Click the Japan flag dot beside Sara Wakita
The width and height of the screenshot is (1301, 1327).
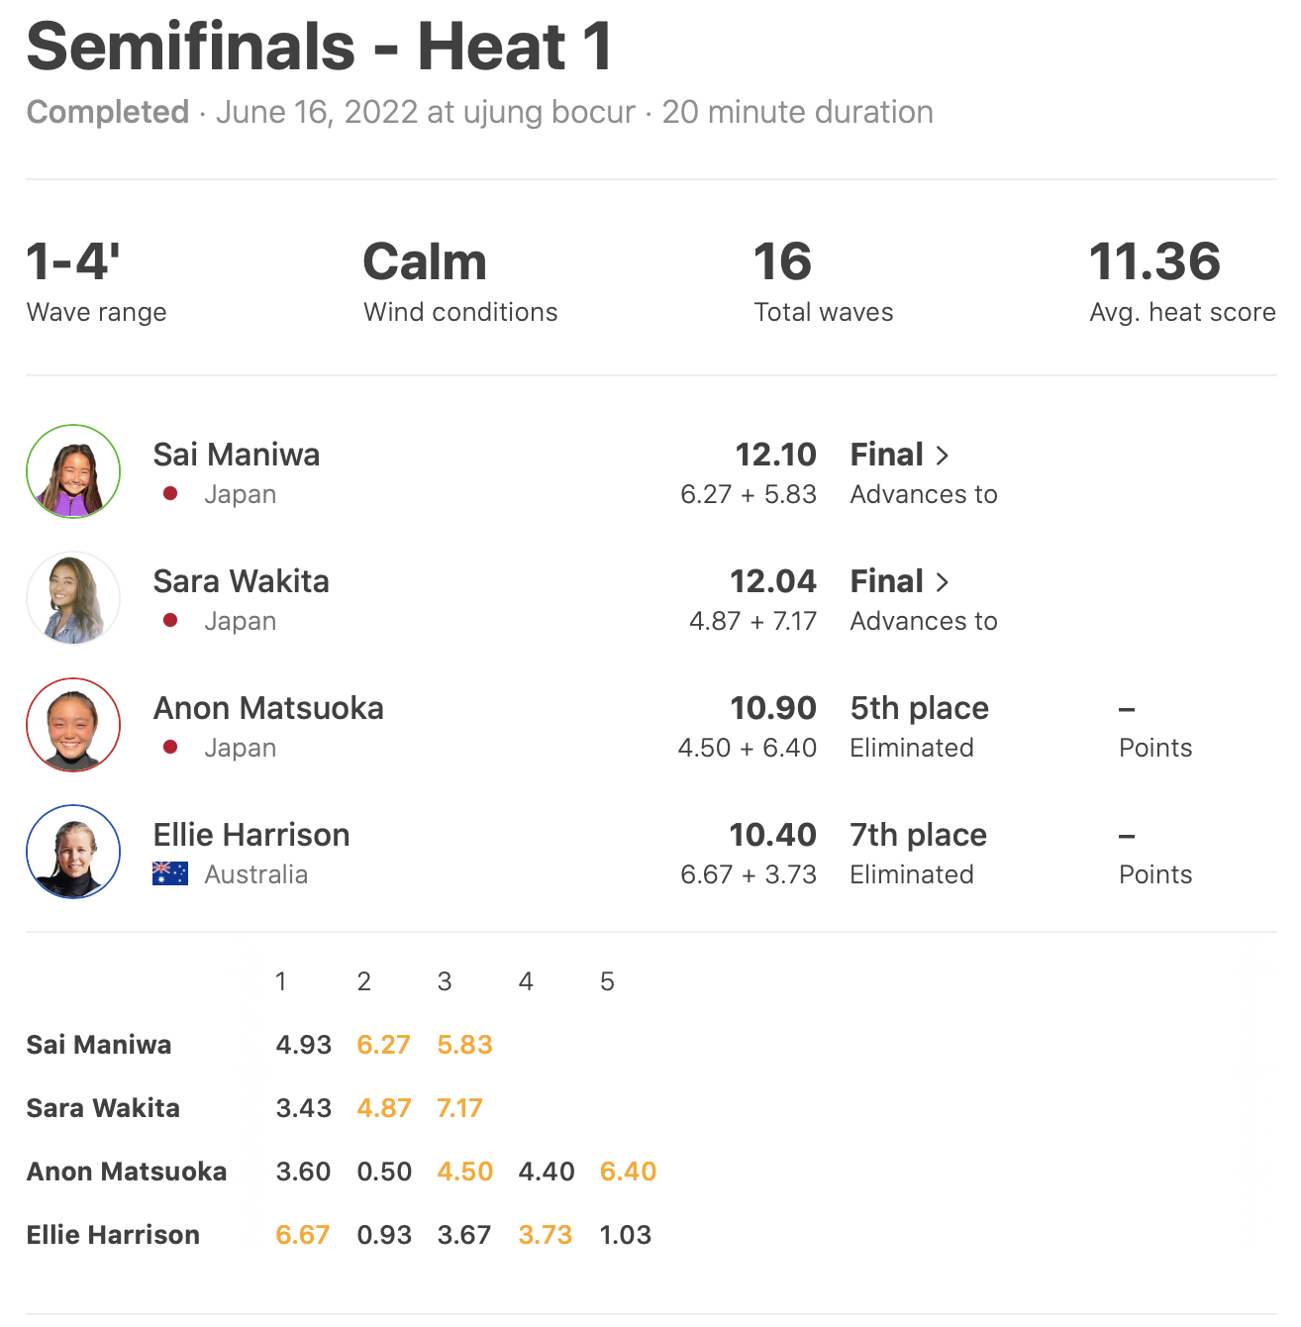170,620
